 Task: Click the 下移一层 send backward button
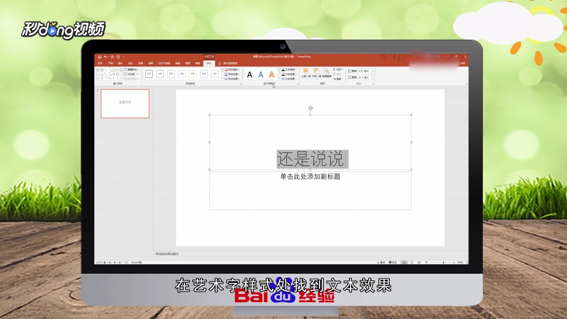pyautogui.click(x=316, y=74)
